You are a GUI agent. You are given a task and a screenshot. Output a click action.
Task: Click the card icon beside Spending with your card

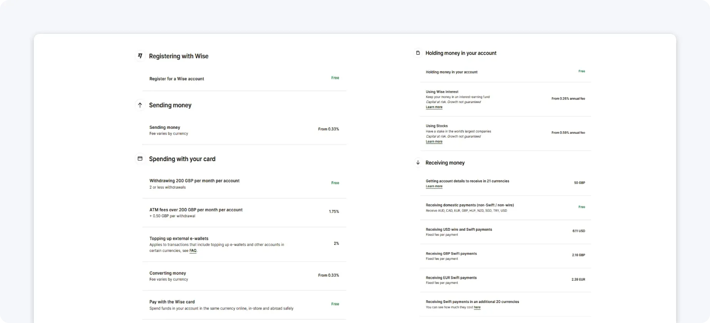click(x=140, y=158)
